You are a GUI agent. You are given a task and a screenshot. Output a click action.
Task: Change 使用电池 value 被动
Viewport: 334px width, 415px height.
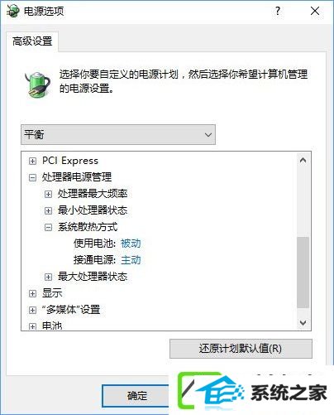[x=131, y=244]
